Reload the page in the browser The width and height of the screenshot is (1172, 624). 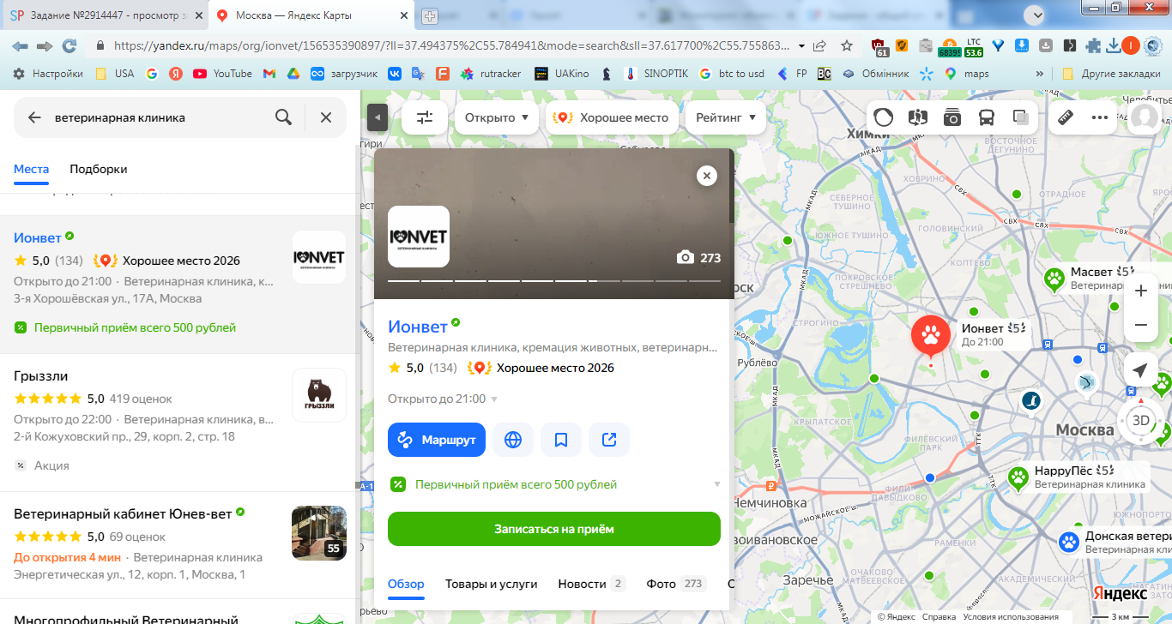point(69,45)
